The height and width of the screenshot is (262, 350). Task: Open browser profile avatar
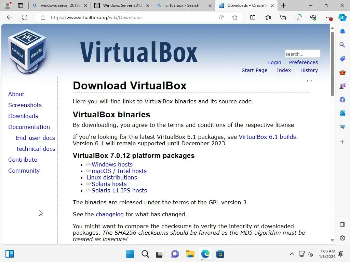point(8,5)
